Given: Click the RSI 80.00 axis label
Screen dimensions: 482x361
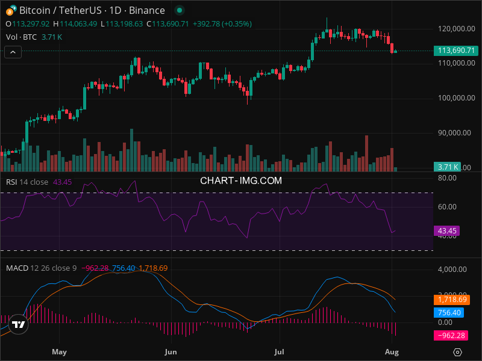Looking at the screenshot, I should (x=447, y=178).
